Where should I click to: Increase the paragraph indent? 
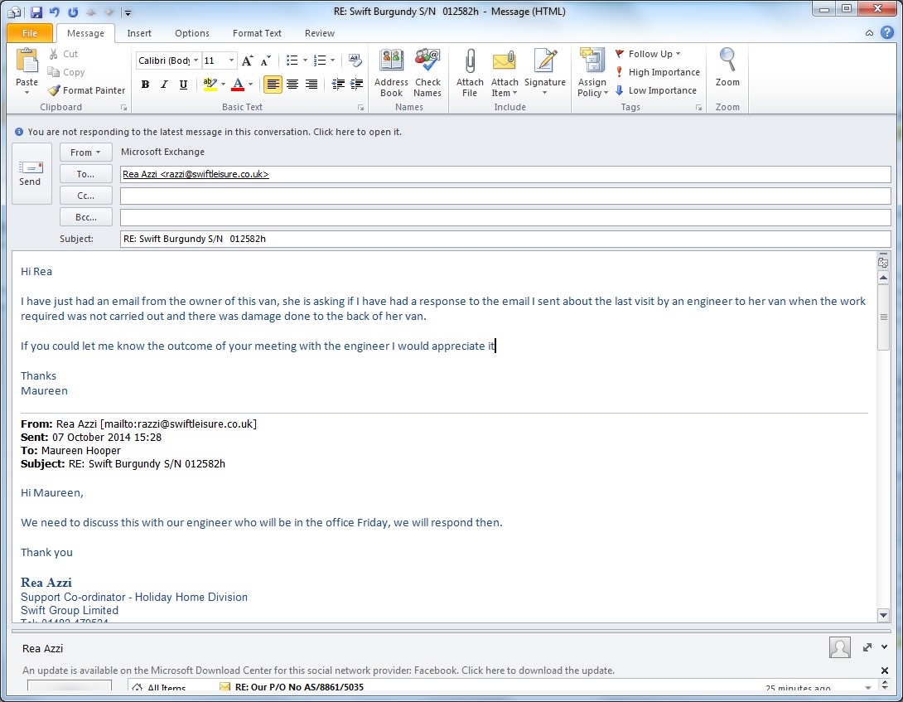357,85
